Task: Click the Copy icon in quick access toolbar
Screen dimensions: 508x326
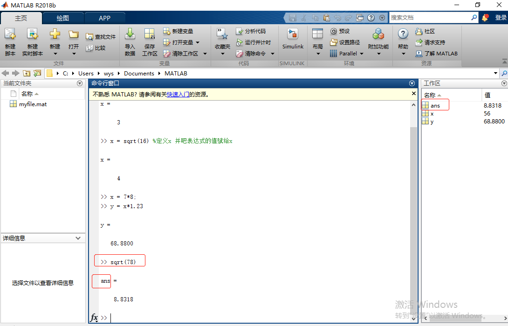Action: pos(315,18)
